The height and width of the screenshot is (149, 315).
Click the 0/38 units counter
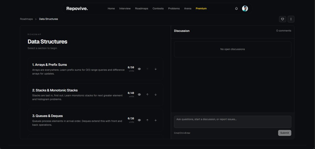pos(131,120)
